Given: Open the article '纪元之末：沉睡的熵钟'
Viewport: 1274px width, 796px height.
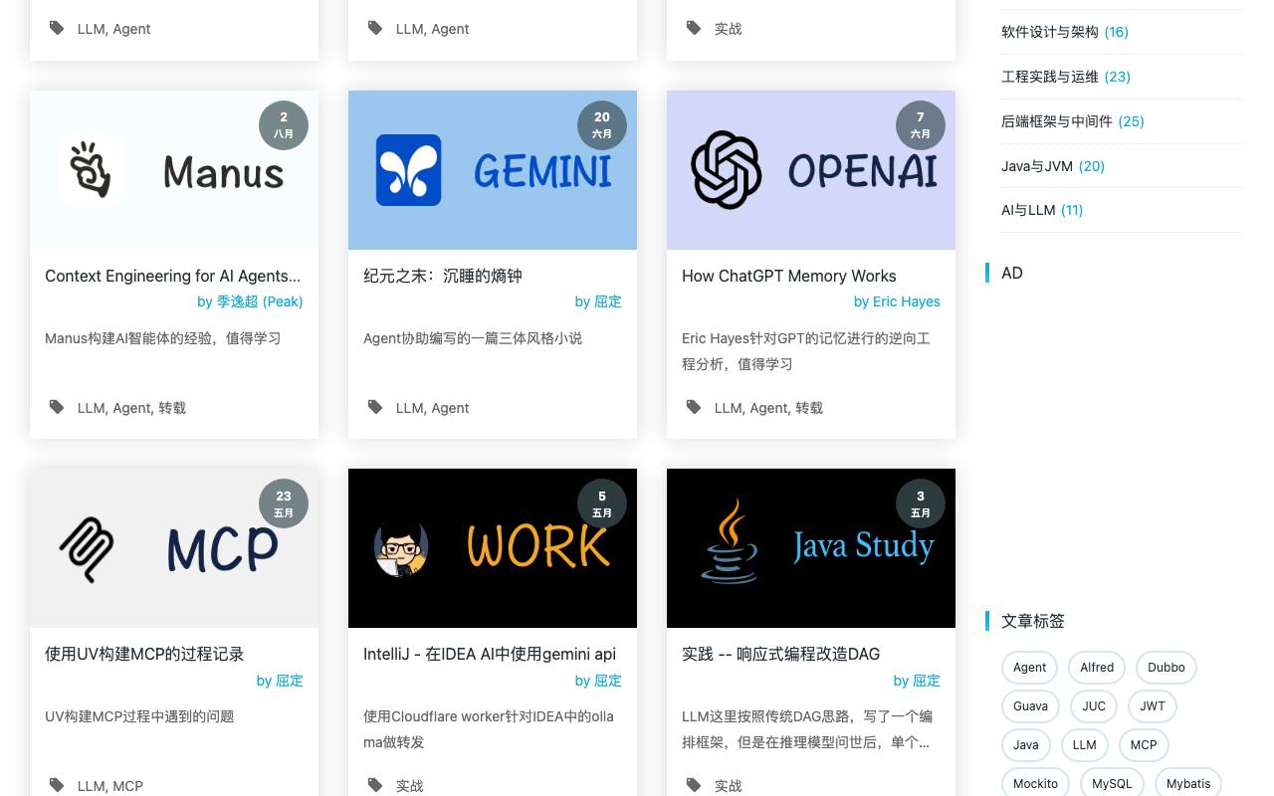Looking at the screenshot, I should click(x=443, y=276).
